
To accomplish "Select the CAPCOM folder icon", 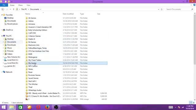I will coord(27,33).
